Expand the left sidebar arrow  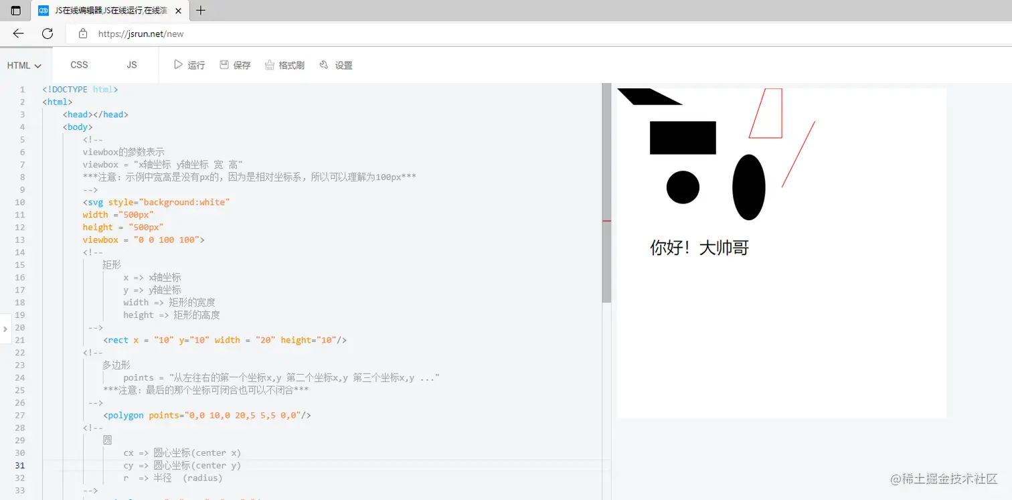coord(5,329)
